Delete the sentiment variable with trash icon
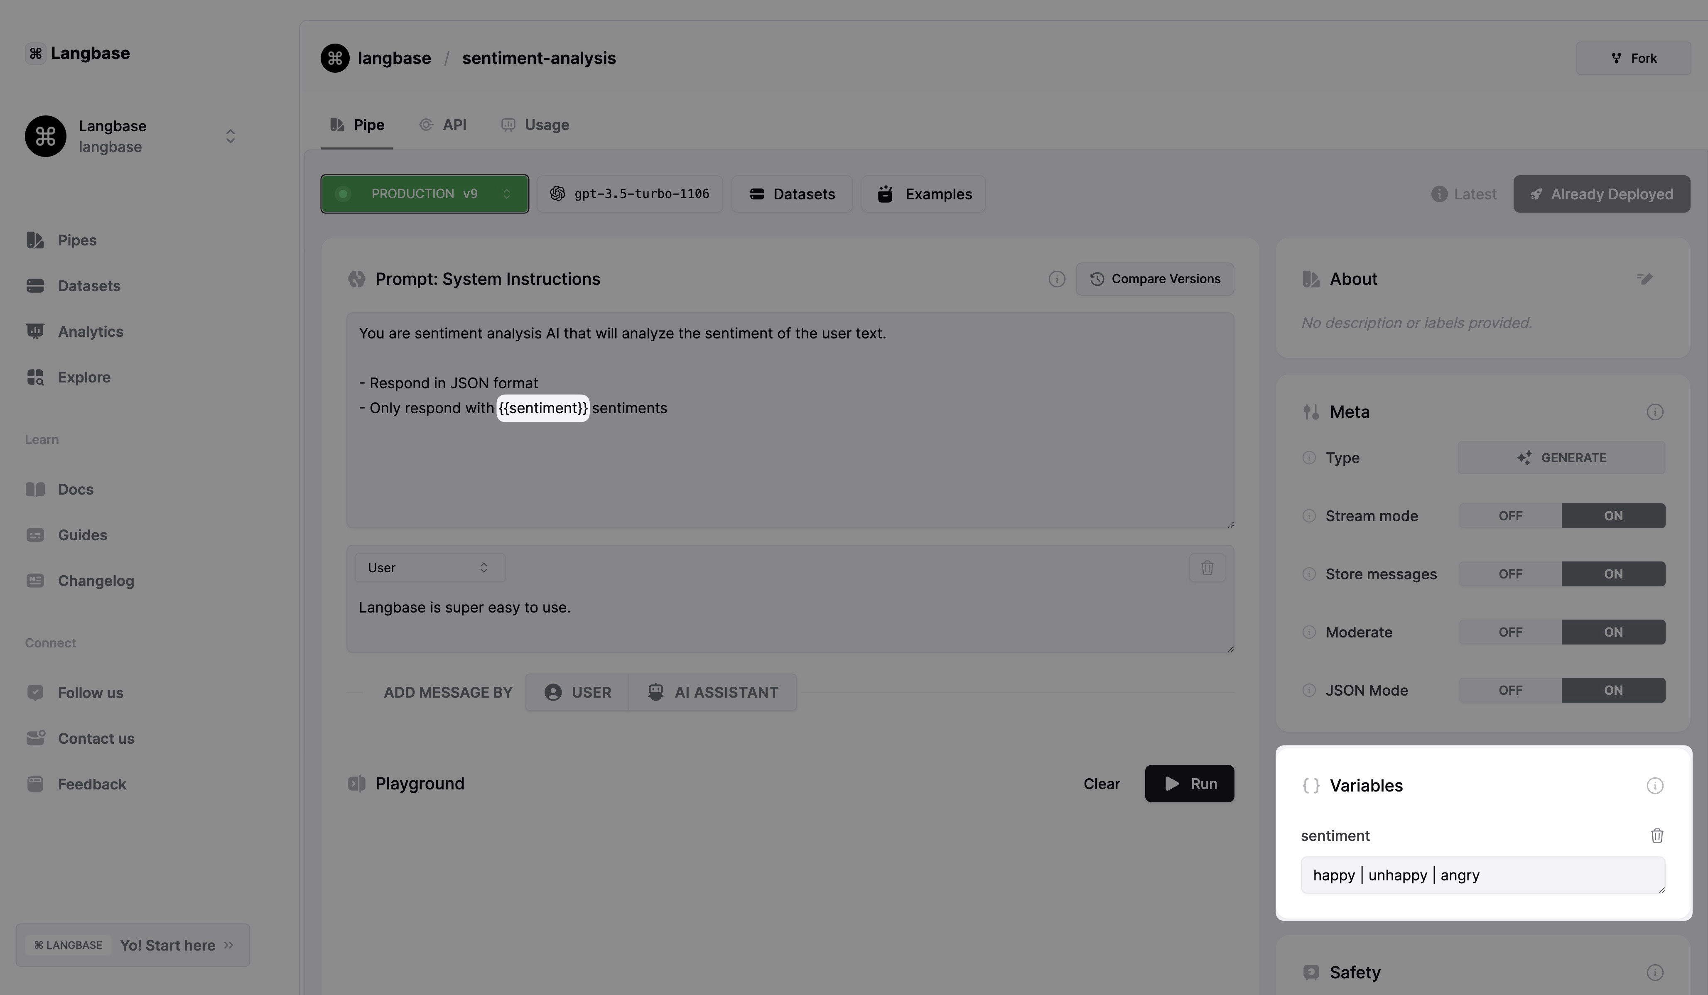The image size is (1708, 995). 1656,836
